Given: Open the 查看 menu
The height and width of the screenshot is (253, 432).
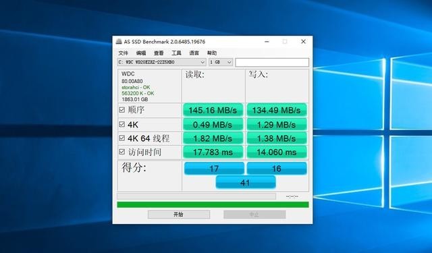Looking at the screenshot, I should tap(159, 53).
